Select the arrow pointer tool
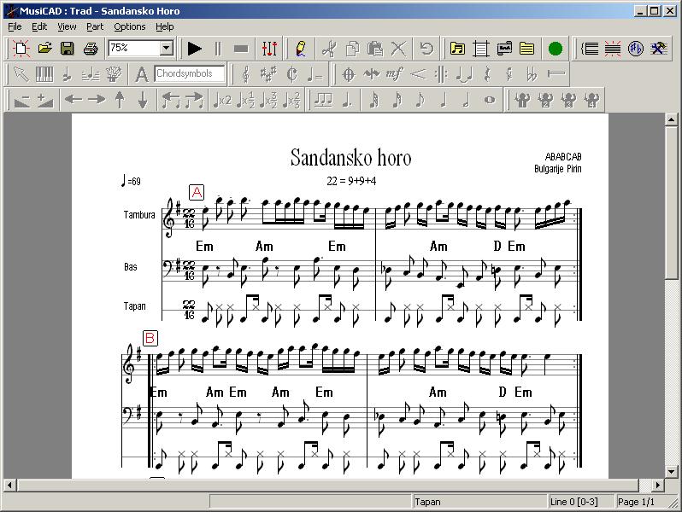Screen dimensions: 682x512 [21, 74]
